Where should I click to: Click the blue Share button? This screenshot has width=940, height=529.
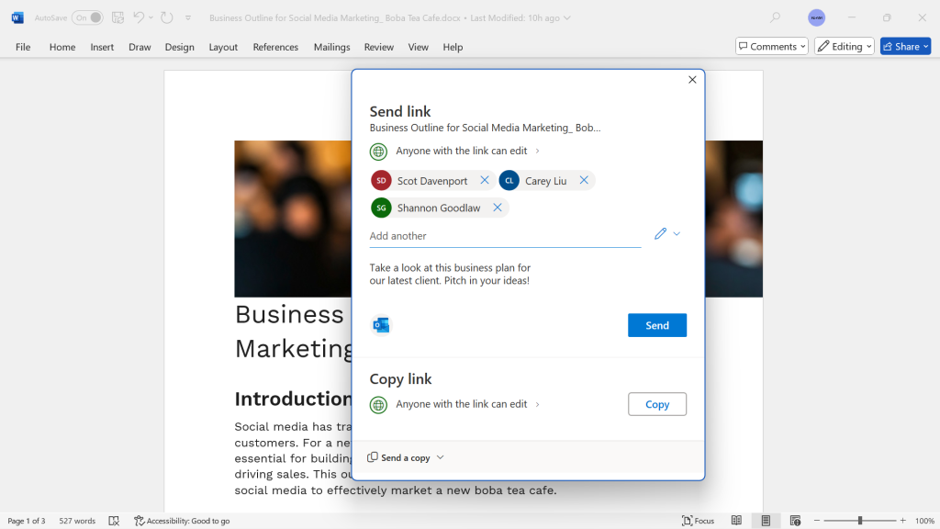click(905, 46)
